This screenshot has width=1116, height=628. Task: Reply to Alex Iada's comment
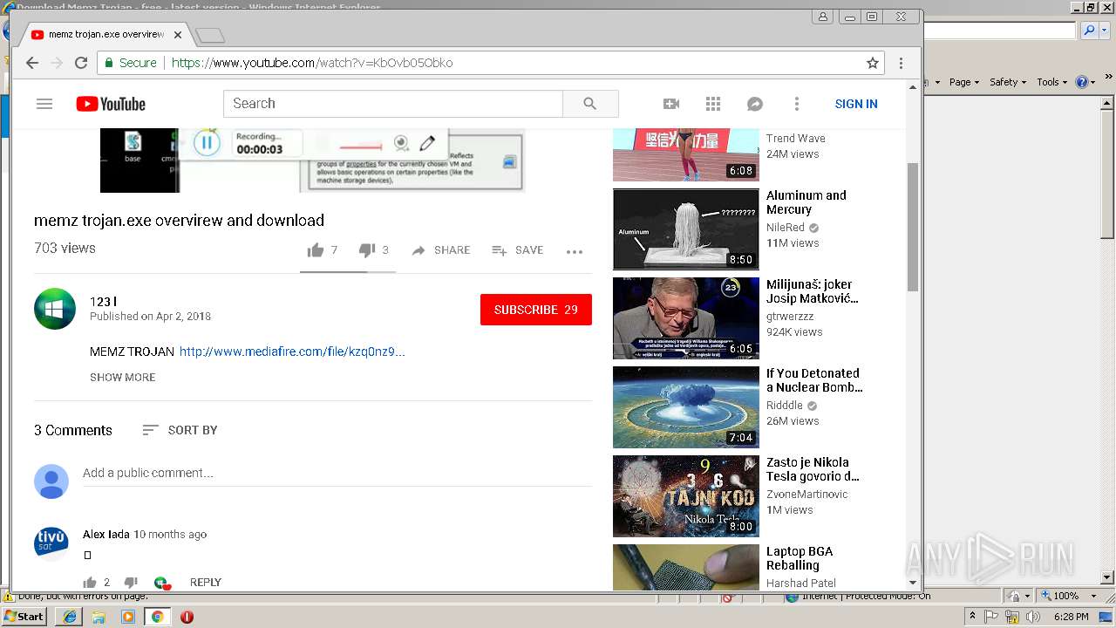[206, 583]
